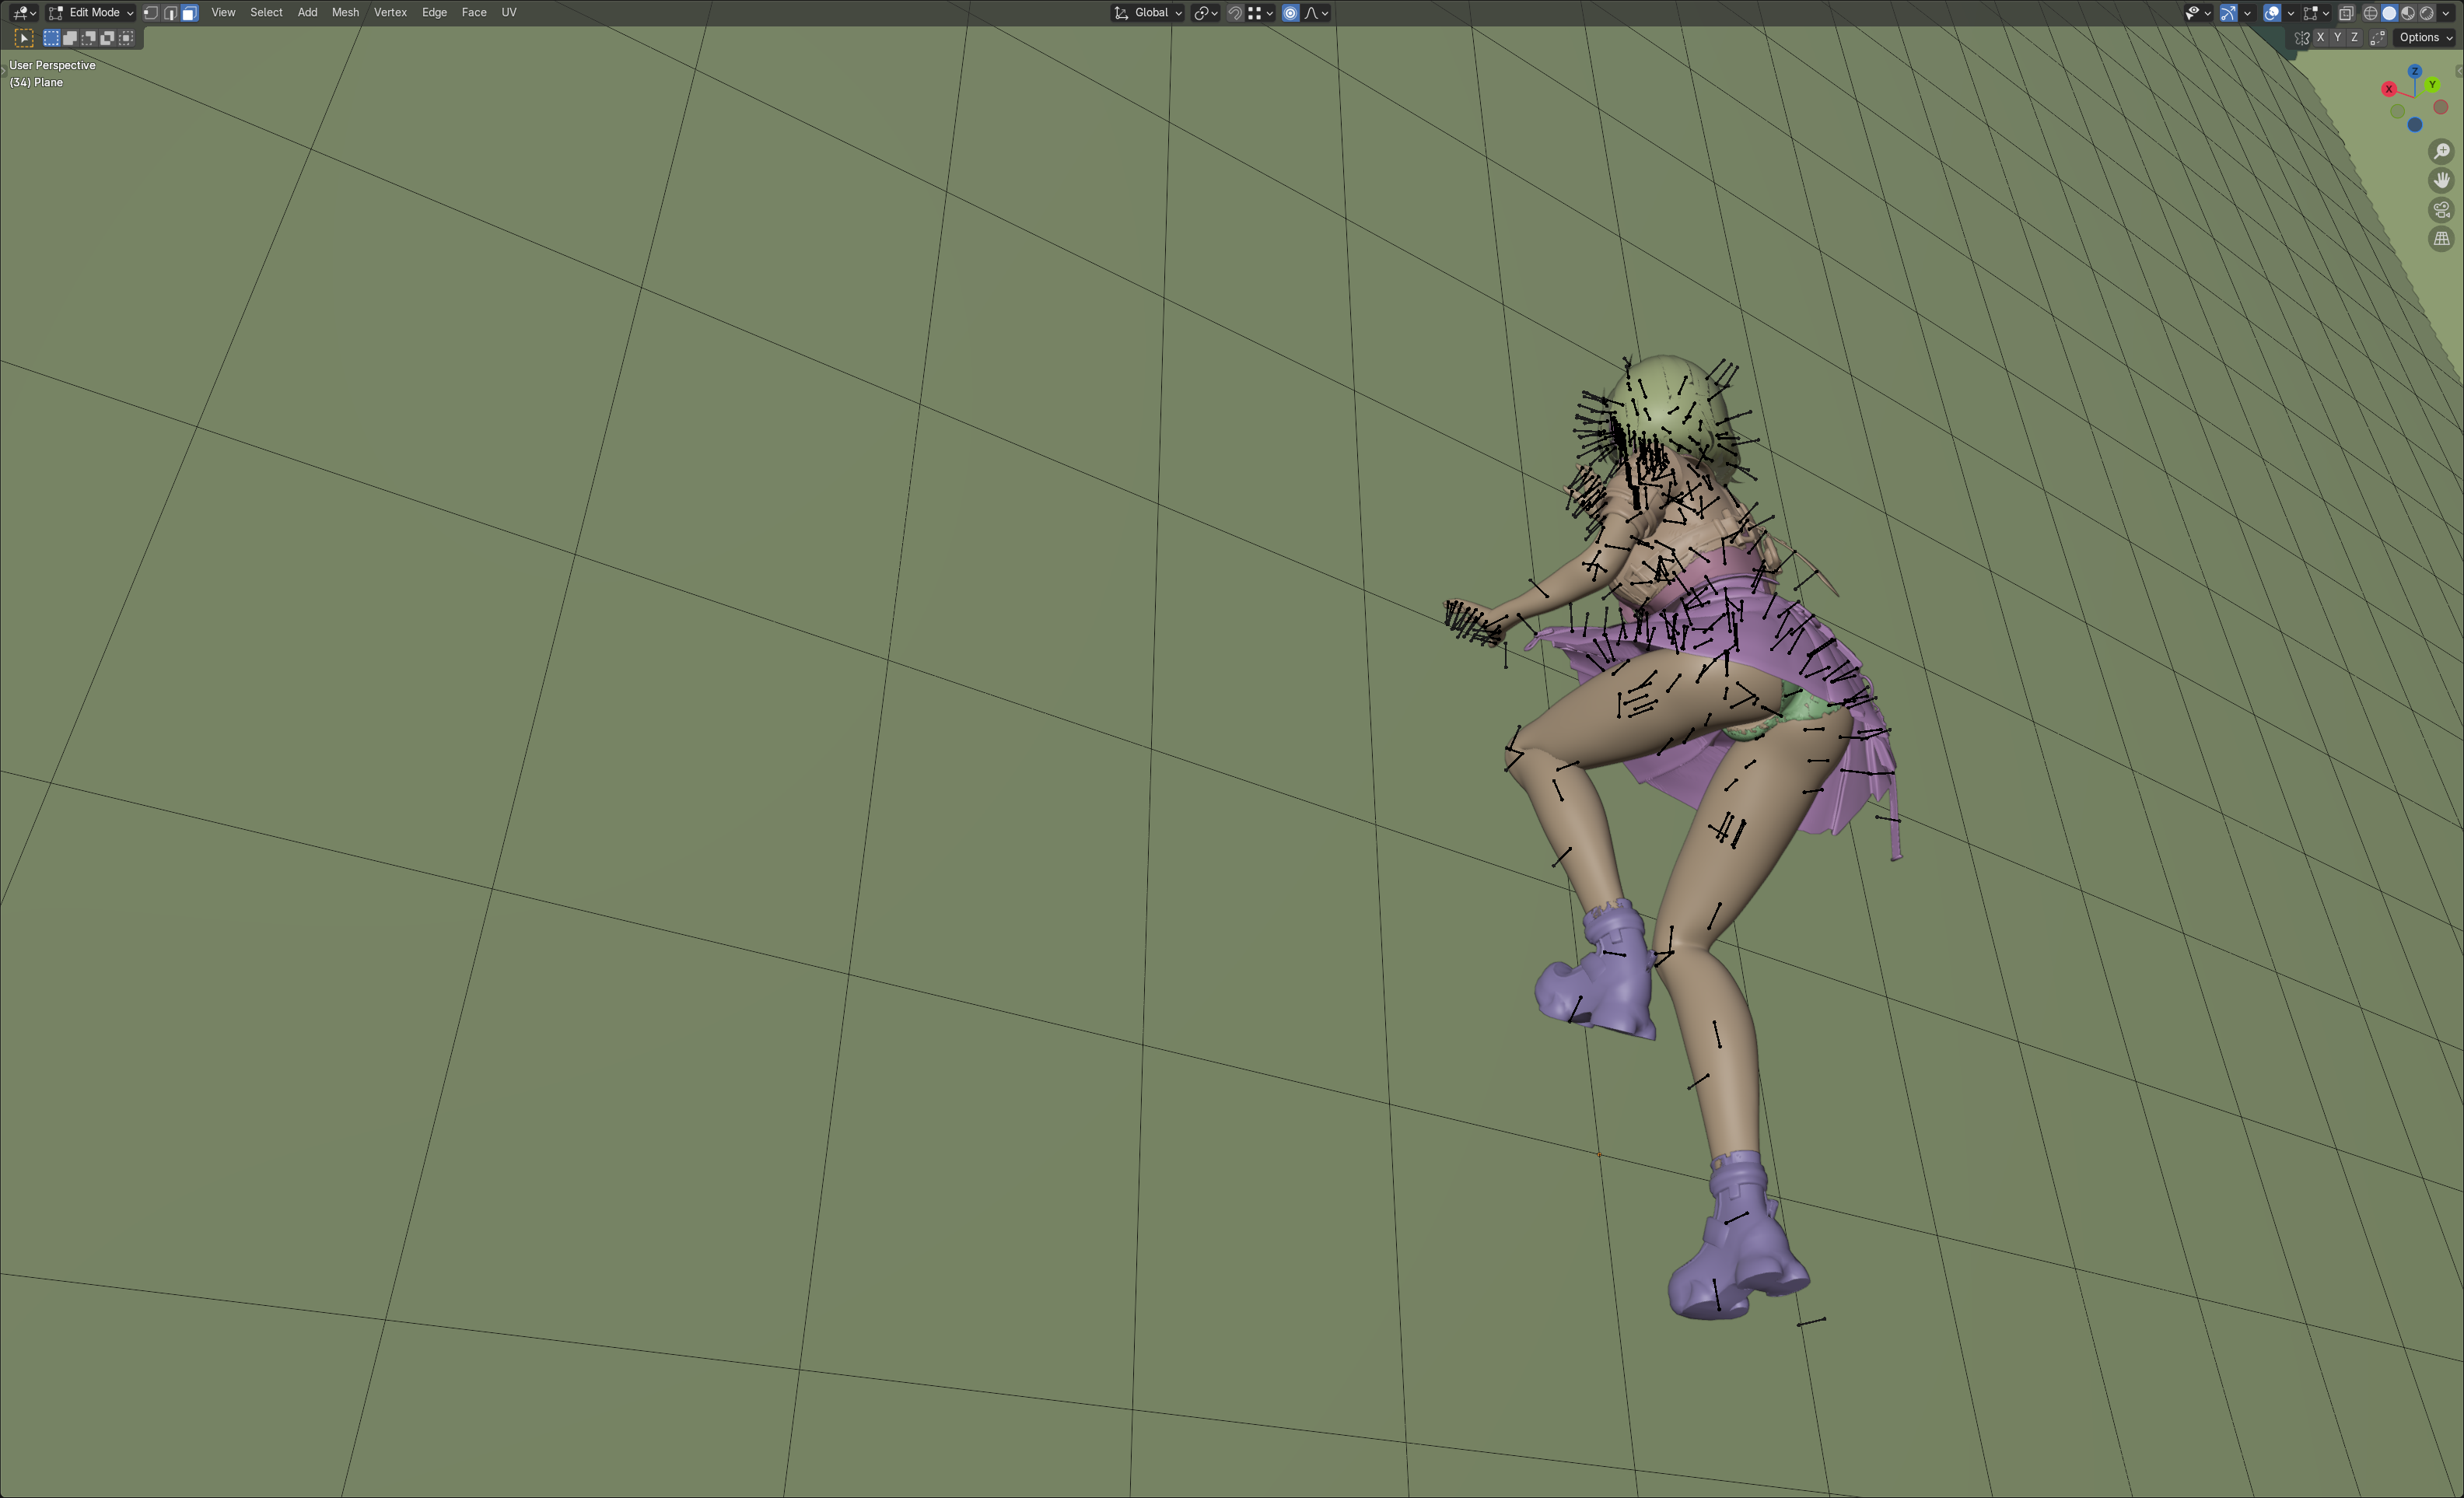
Task: Open Global transform orientation dropdown
Action: (x=1148, y=13)
